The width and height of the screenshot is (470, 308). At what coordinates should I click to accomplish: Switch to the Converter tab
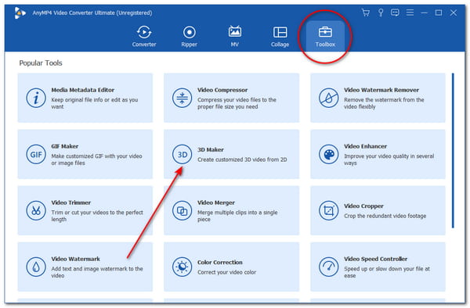pos(144,36)
